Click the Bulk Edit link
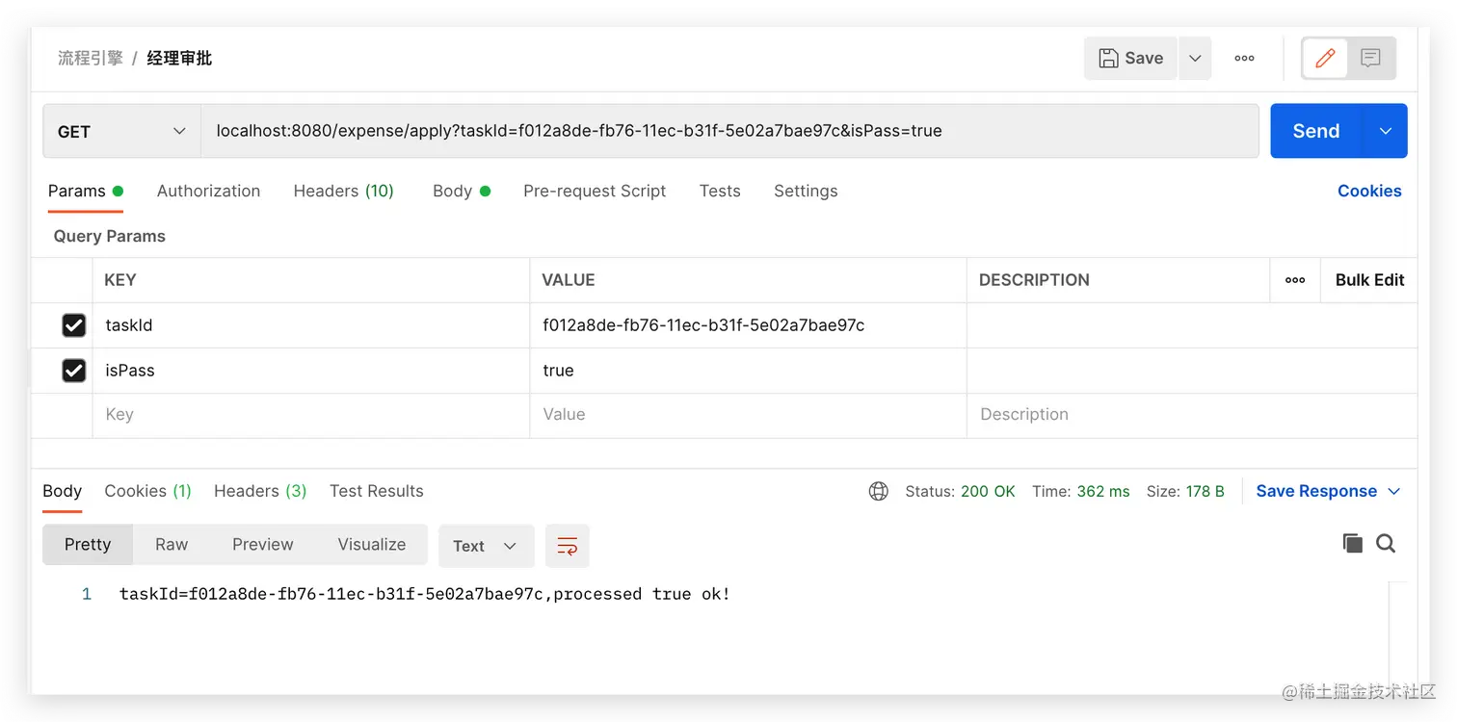The image size is (1457, 722). [x=1369, y=280]
